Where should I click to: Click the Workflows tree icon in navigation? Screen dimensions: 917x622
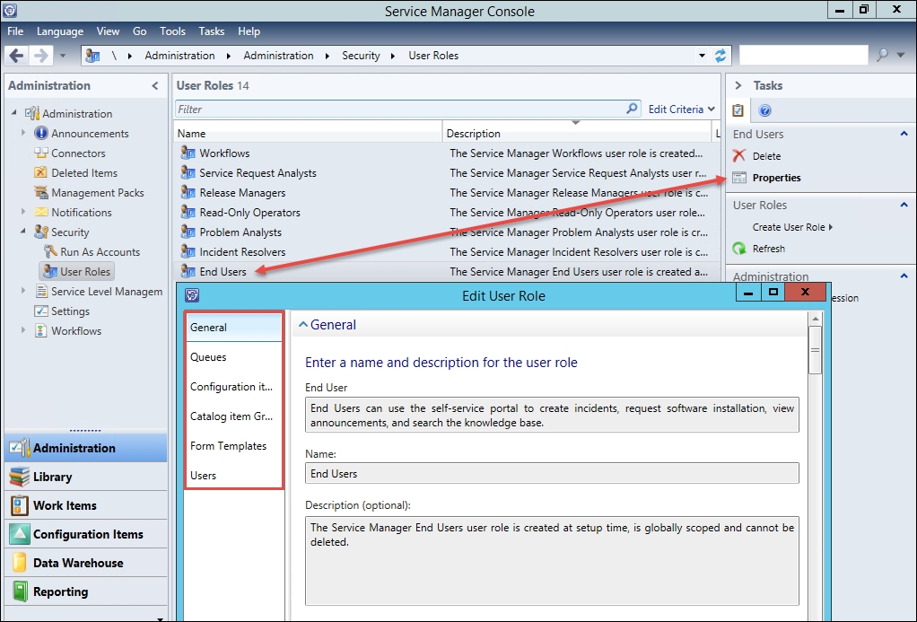[41, 330]
